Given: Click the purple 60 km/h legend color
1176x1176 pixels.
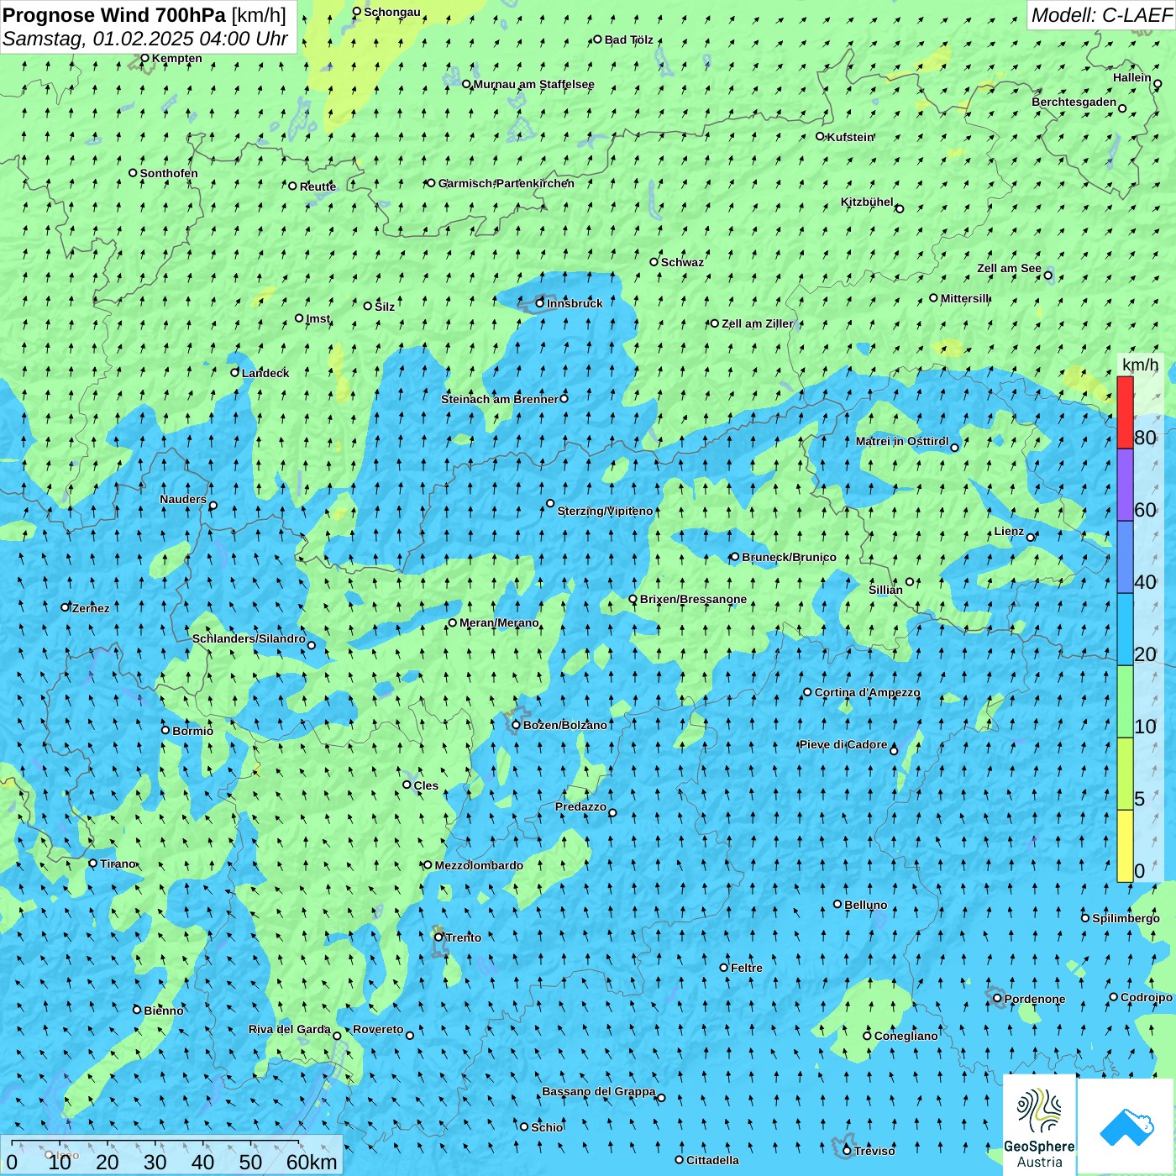Looking at the screenshot, I should [x=1125, y=486].
